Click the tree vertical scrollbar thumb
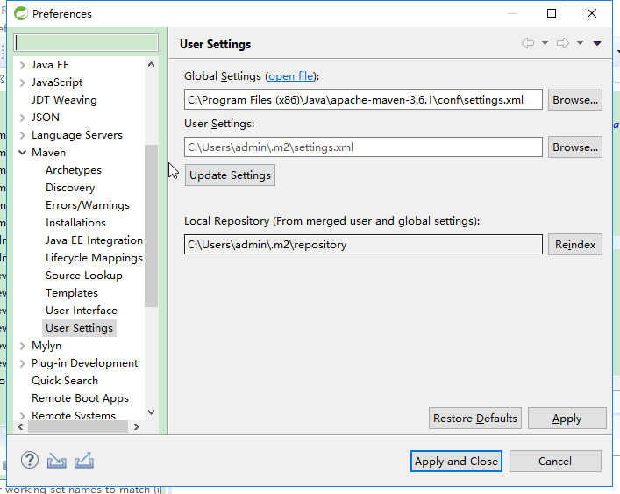 pos(151,226)
